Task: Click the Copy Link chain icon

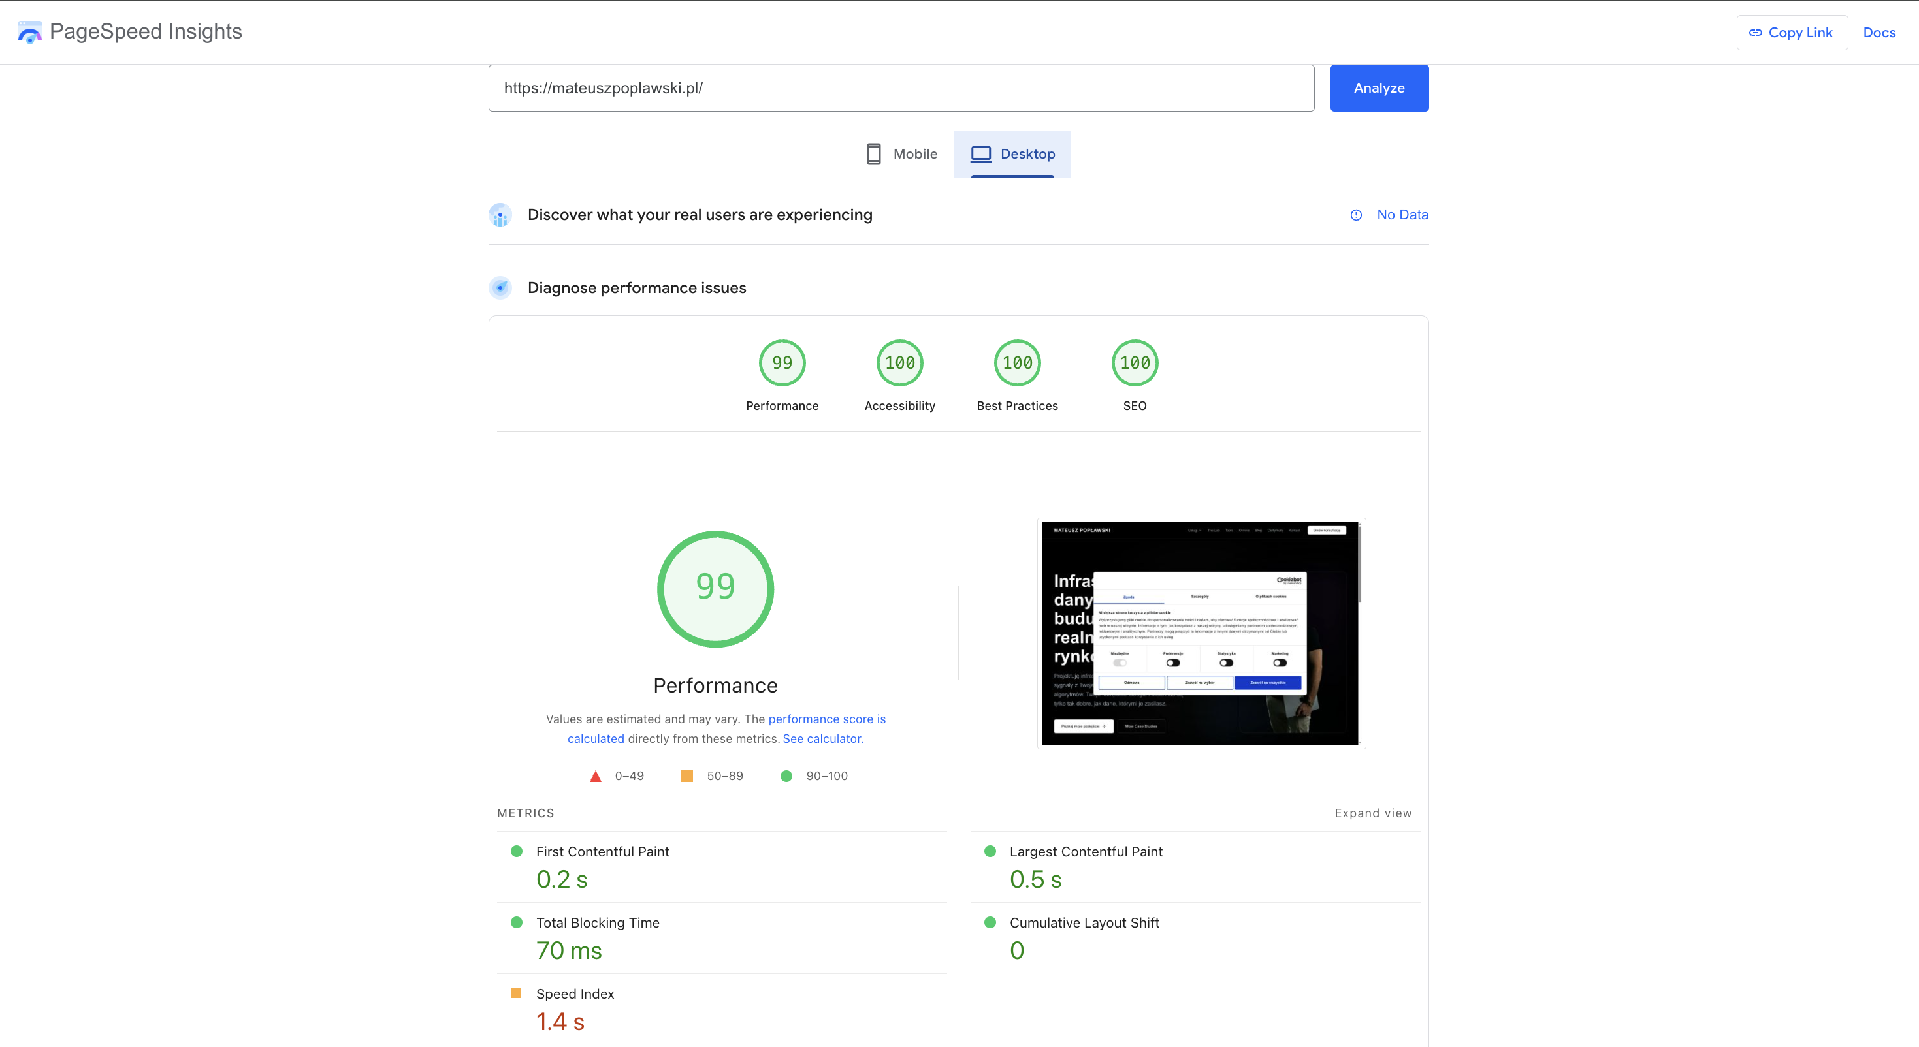Action: [x=1755, y=33]
